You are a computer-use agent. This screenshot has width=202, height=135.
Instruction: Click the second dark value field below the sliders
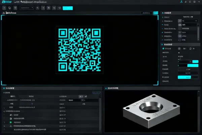click(188, 73)
